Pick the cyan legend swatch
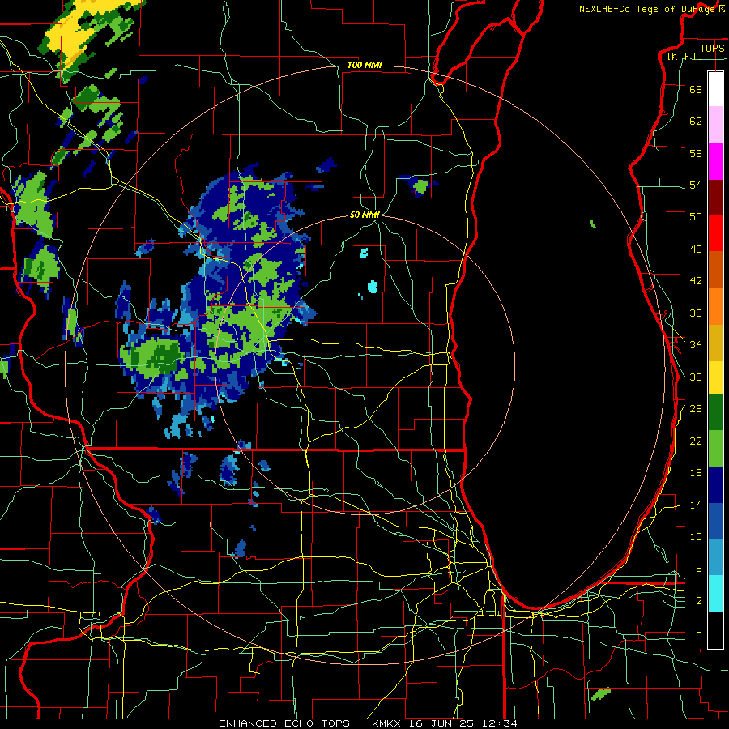729x729 pixels. [715, 594]
